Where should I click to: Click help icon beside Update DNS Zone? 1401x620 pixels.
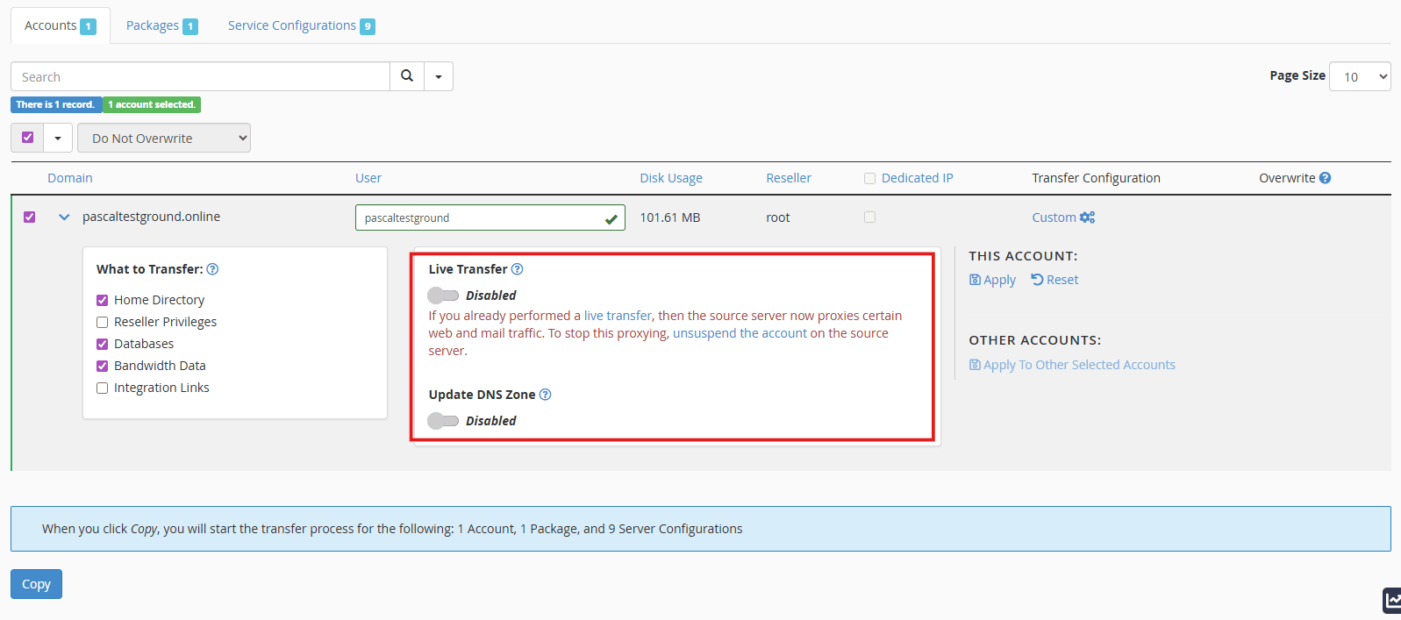(545, 395)
